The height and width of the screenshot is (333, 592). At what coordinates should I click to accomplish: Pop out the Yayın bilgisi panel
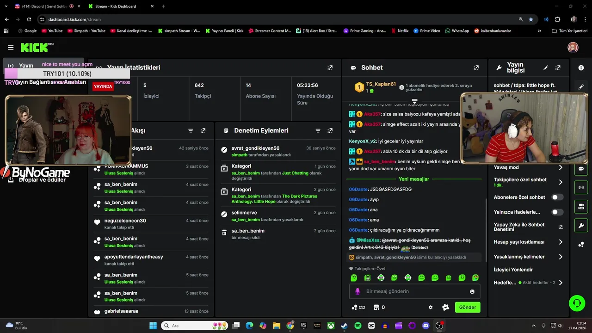(x=558, y=68)
